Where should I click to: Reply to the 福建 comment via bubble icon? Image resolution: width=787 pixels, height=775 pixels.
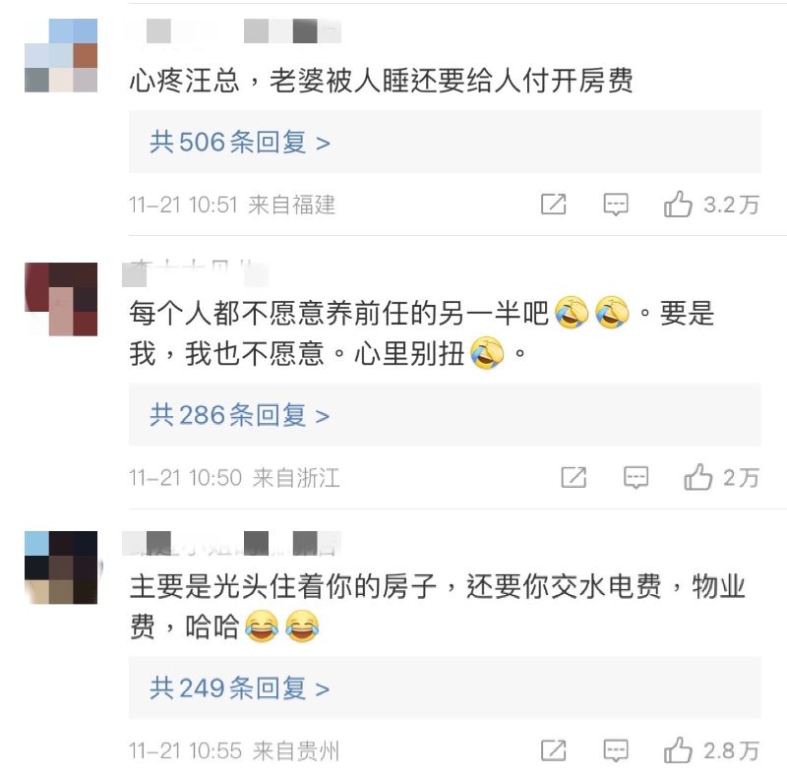point(616,205)
